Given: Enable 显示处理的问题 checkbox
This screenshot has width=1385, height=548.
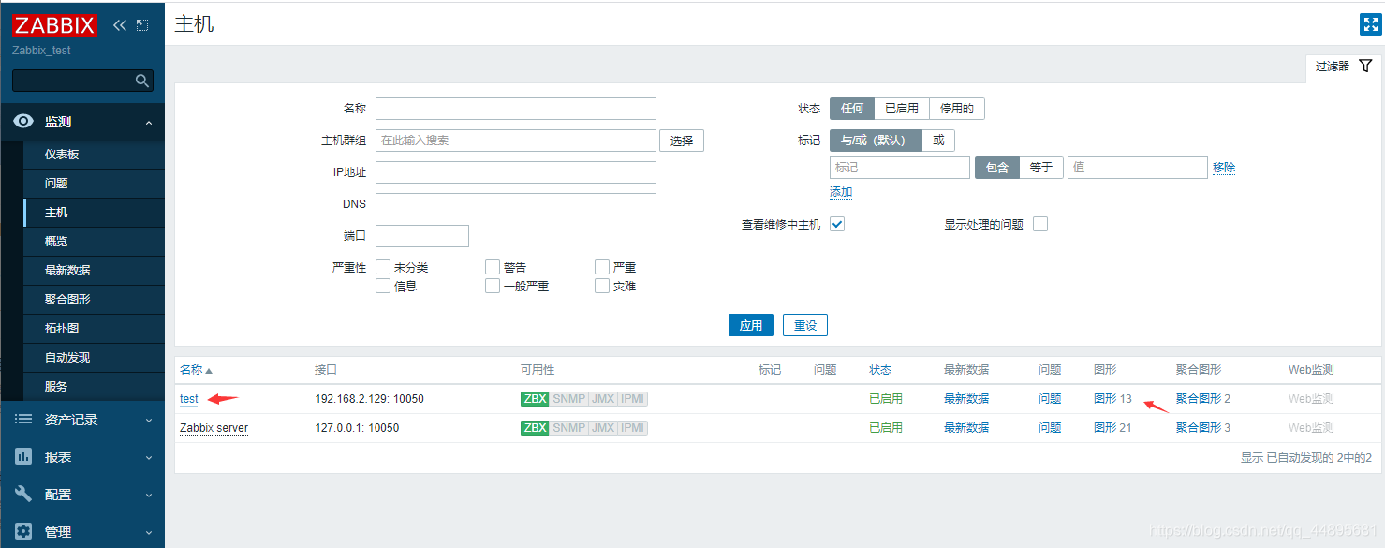Looking at the screenshot, I should click(1039, 225).
